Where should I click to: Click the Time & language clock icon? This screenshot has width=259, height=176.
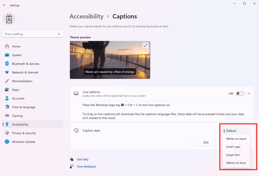click(7, 107)
